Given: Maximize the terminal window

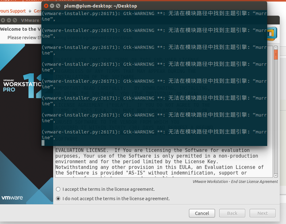Looking at the screenshot, I should pyautogui.click(x=59, y=6).
